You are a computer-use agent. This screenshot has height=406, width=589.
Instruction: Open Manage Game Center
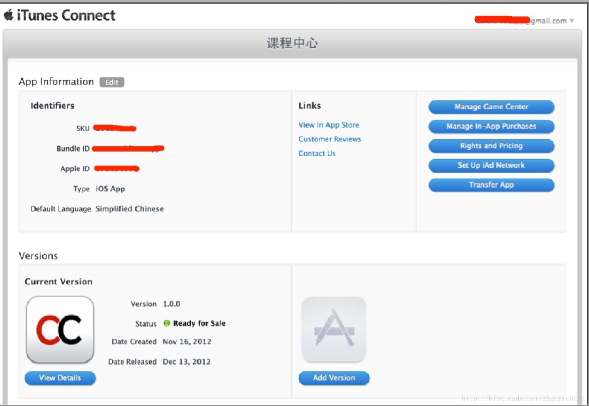(x=491, y=107)
